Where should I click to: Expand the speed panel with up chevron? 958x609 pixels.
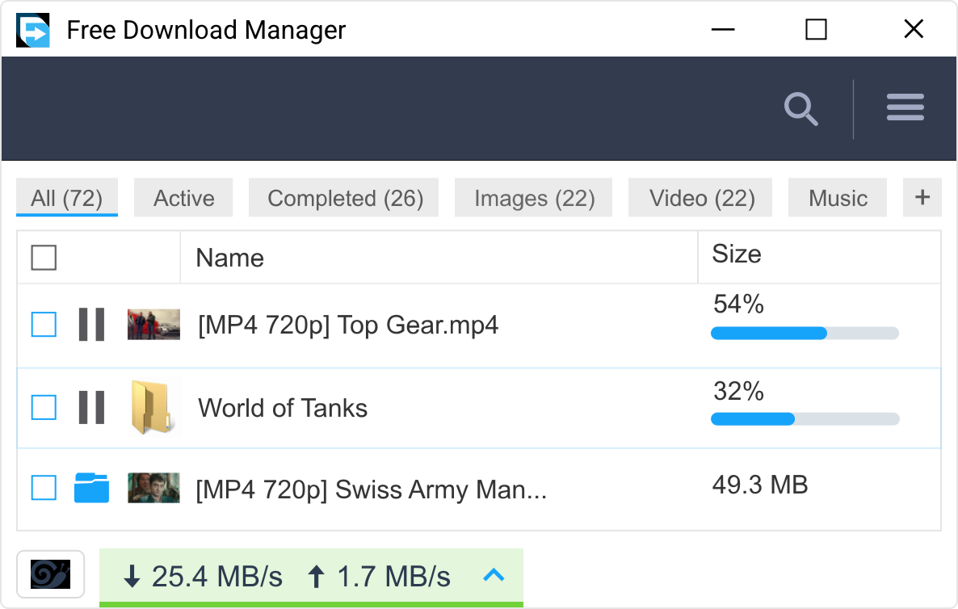click(x=493, y=575)
